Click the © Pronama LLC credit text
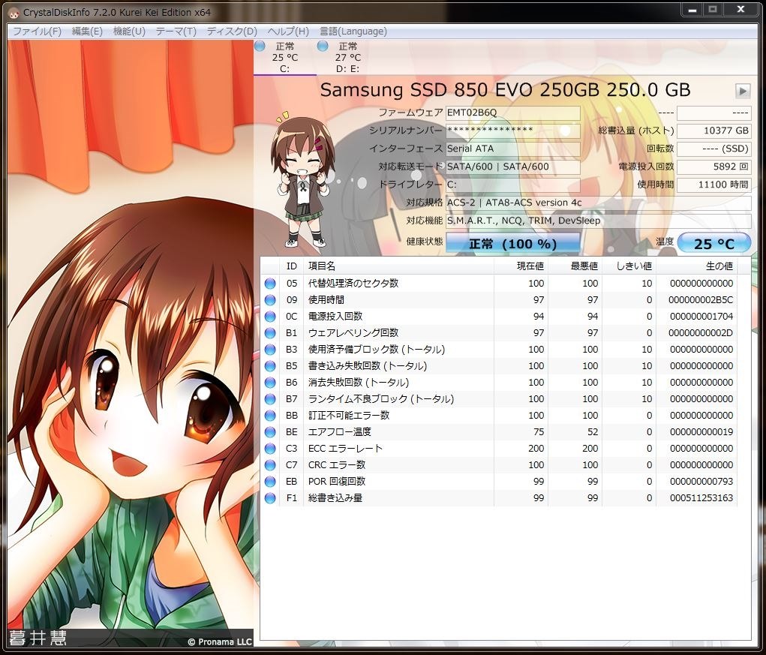766x655 pixels. 220,641
